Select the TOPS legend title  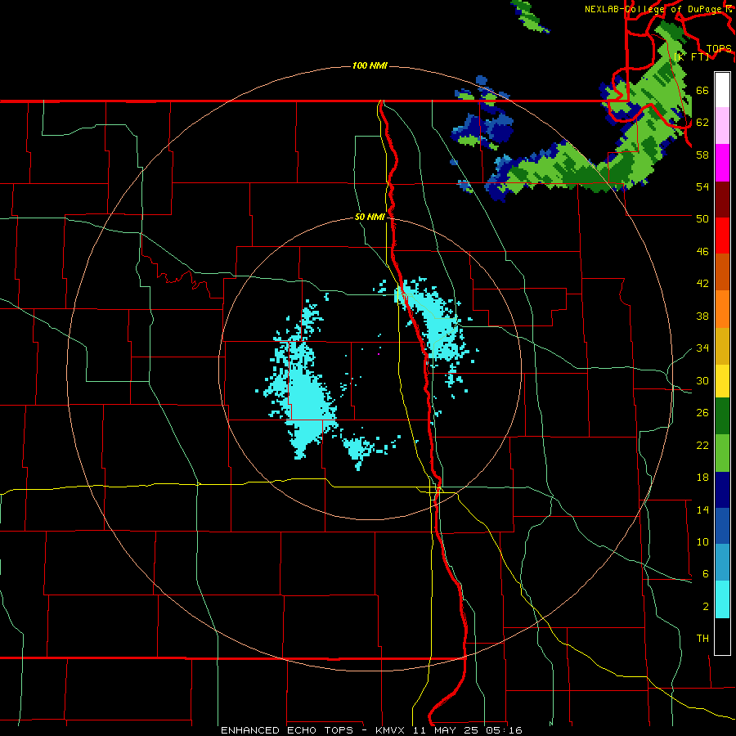pos(719,49)
